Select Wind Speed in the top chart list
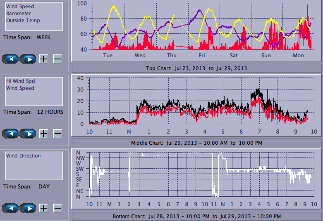Screen dimensions: 323x221 coord(20,7)
